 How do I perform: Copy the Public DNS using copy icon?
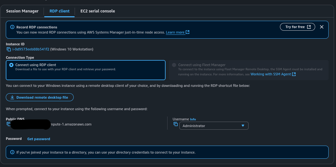click(8, 124)
